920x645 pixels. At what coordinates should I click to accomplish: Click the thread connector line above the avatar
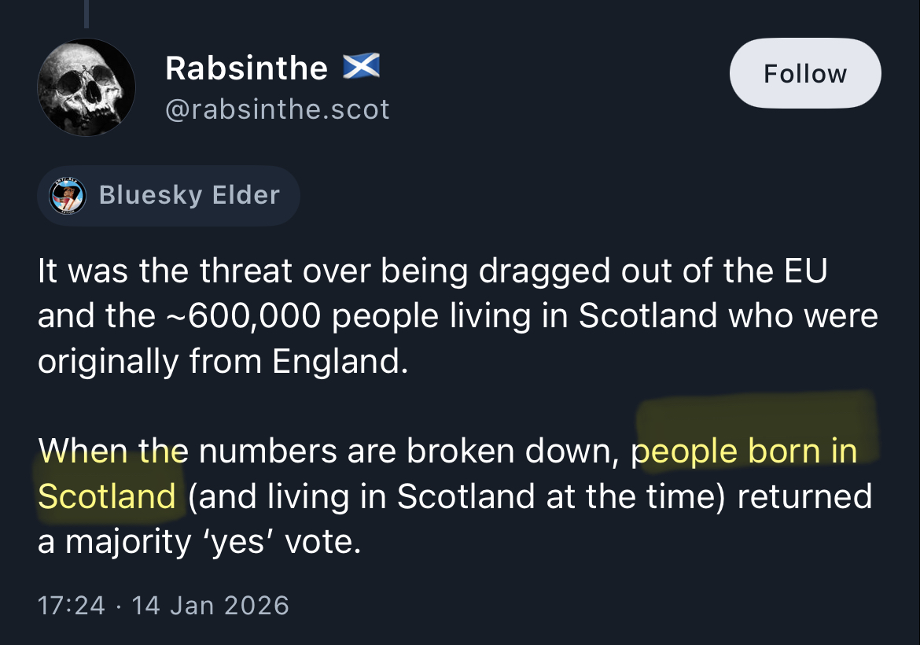(86, 14)
